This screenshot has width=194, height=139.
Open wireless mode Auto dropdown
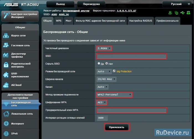(x=104, y=72)
